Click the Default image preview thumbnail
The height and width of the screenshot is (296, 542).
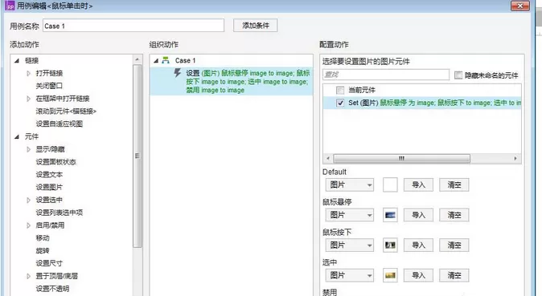pos(390,185)
